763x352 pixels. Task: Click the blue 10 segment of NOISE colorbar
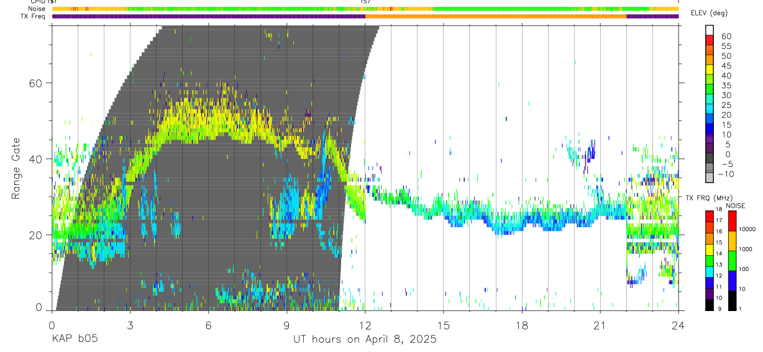coord(732,281)
